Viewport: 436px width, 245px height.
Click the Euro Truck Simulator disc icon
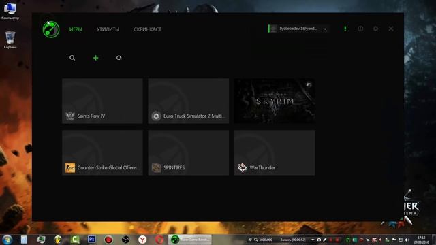click(x=156, y=116)
